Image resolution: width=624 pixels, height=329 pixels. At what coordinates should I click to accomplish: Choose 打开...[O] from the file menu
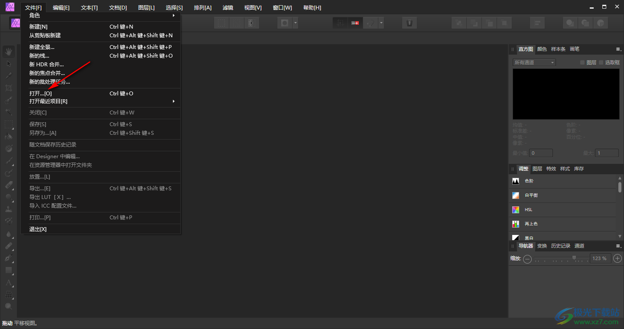(41, 94)
